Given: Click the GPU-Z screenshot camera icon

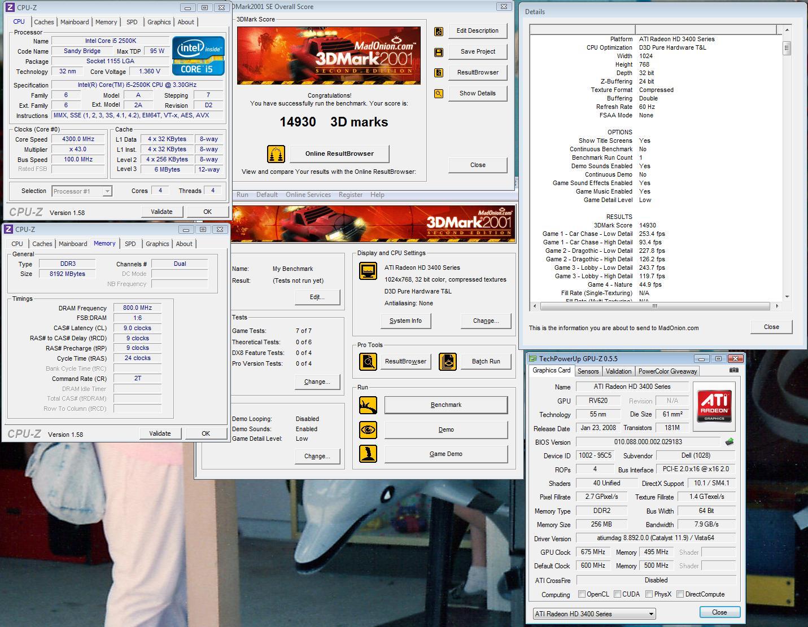Looking at the screenshot, I should (733, 370).
